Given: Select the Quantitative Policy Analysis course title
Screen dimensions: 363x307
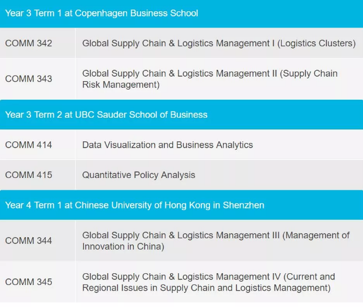Looking at the screenshot, I should (139, 175).
